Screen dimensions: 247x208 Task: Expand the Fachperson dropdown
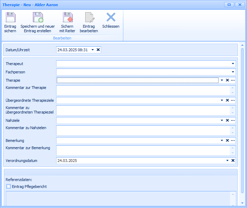[233, 72]
